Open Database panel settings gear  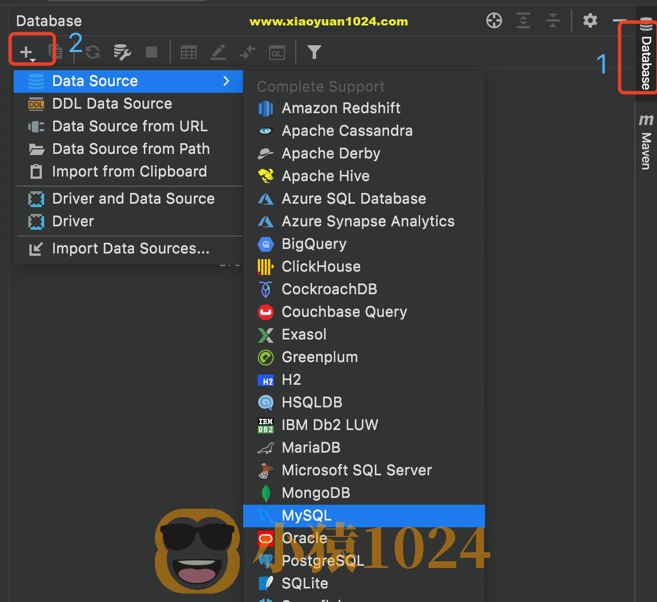[590, 21]
